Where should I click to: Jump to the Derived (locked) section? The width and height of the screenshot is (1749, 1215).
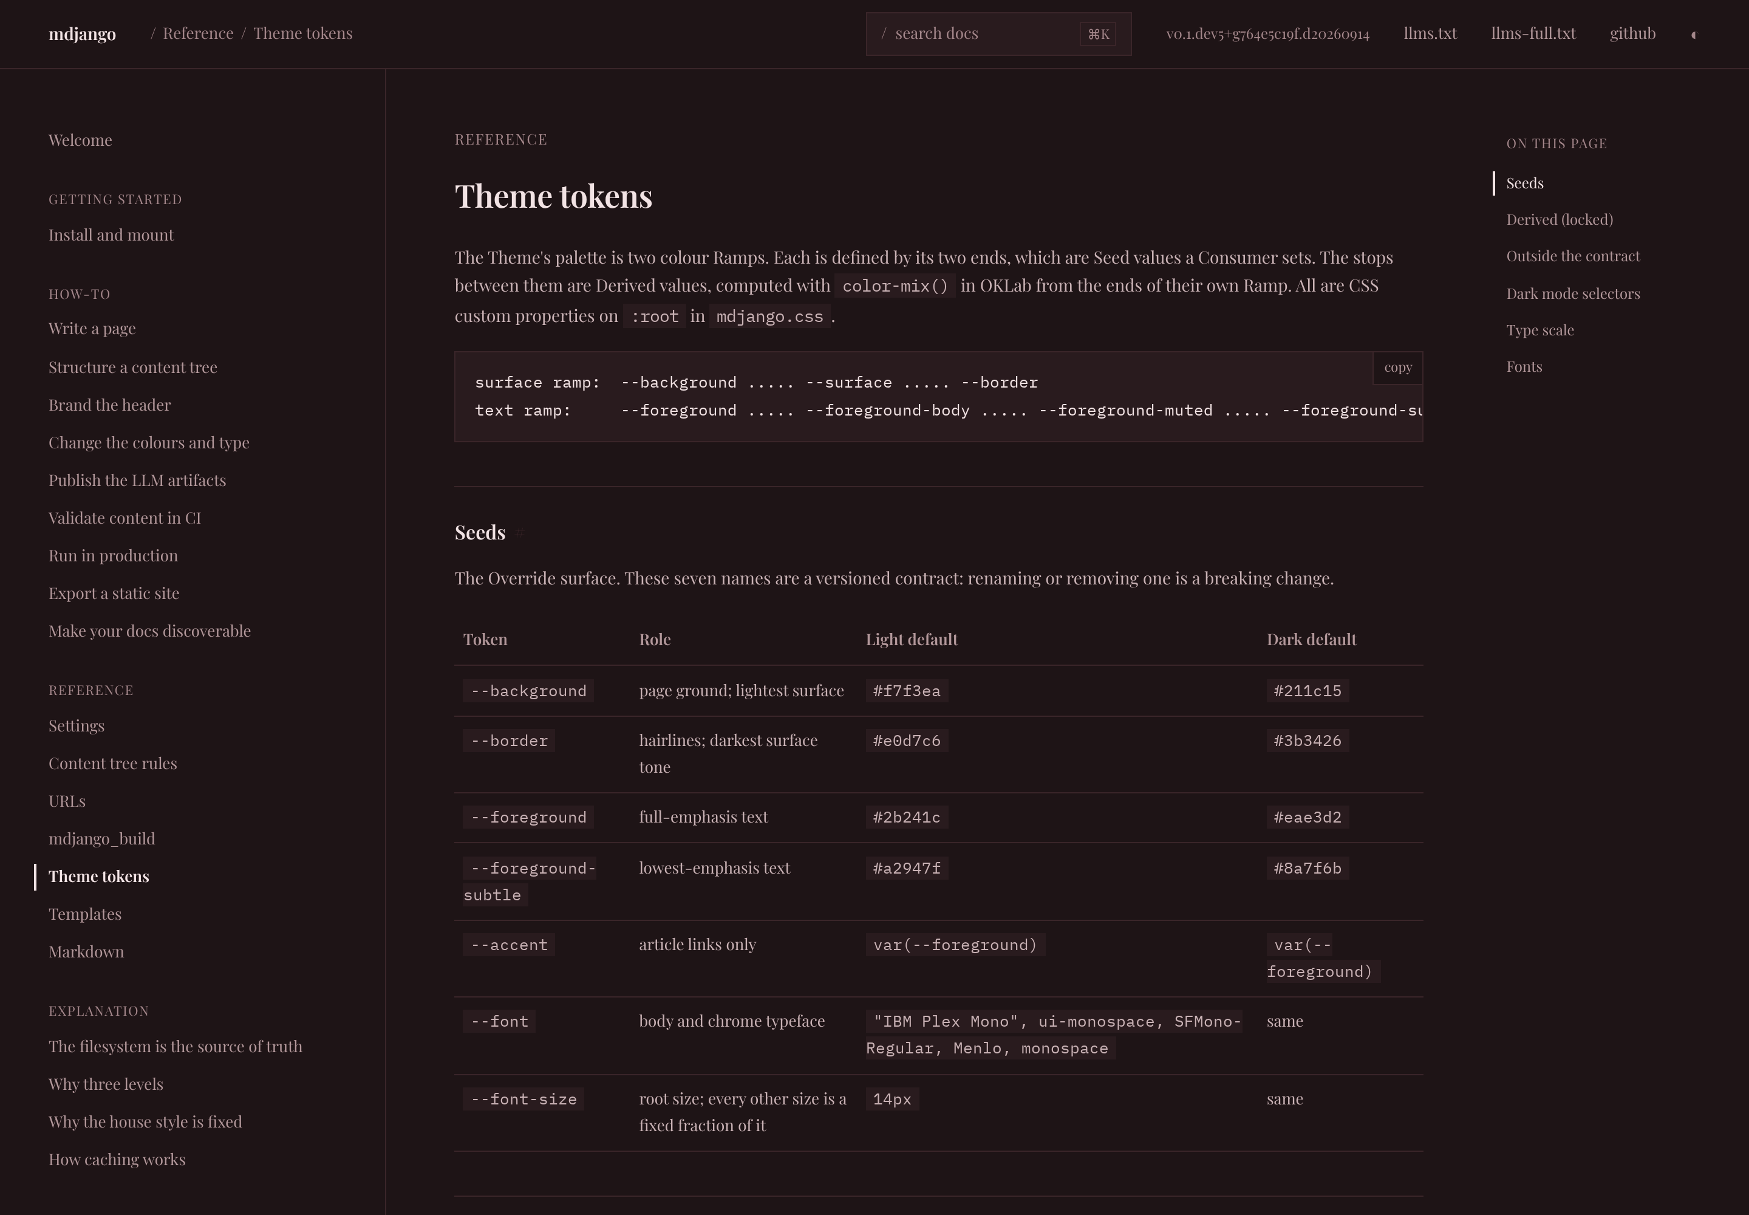click(1560, 220)
